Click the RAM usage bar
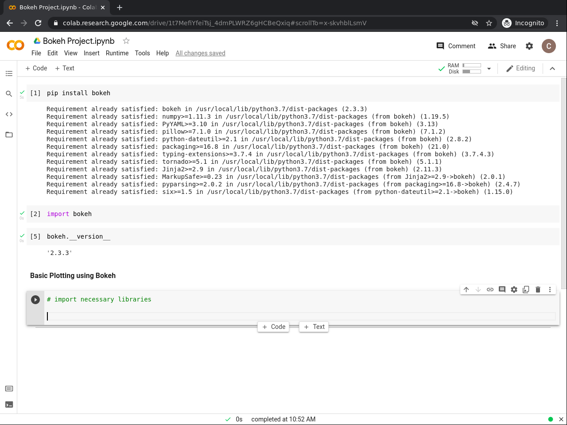Image resolution: width=567 pixels, height=425 pixels. [x=472, y=66]
